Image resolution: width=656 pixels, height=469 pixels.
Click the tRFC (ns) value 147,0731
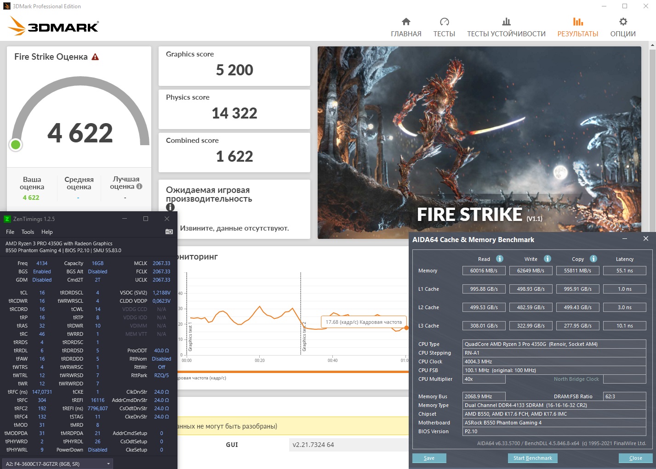42,392
